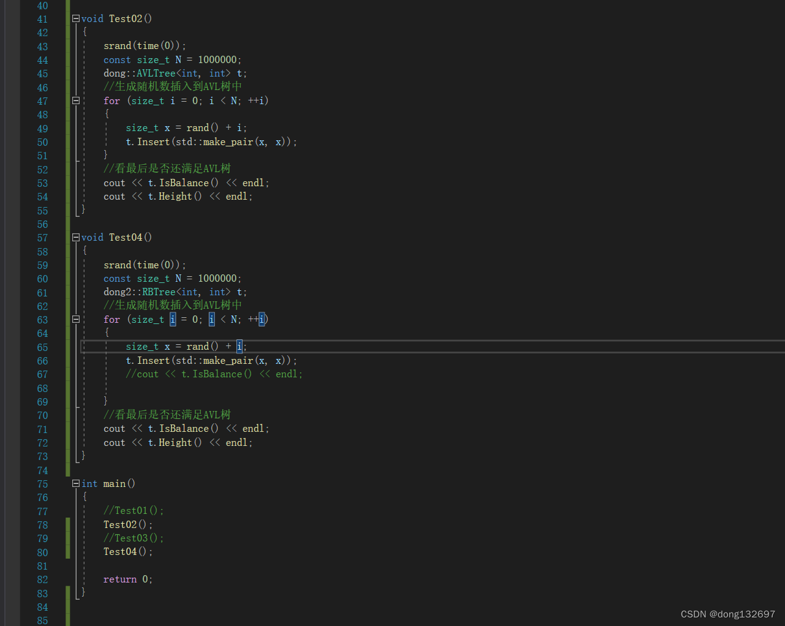785x626 pixels.
Task: Click the comment '//看最后是否还满足AVL树' on line 70
Action: (167, 415)
